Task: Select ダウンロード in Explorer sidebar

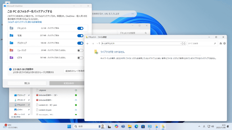Action: click(x=21, y=100)
